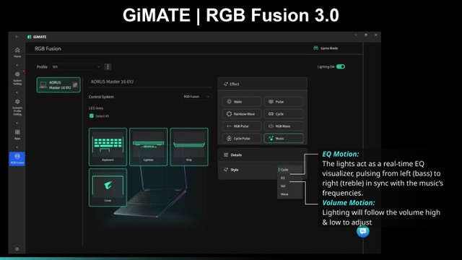Viewport: 462px width, 260px height.
Task: Select the AORUS Master 16 device card
Action: click(58, 85)
